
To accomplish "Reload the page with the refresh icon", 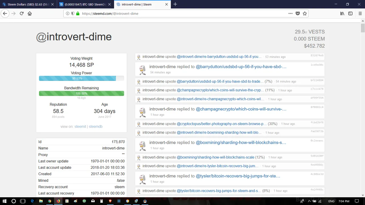I will pos(21,13).
